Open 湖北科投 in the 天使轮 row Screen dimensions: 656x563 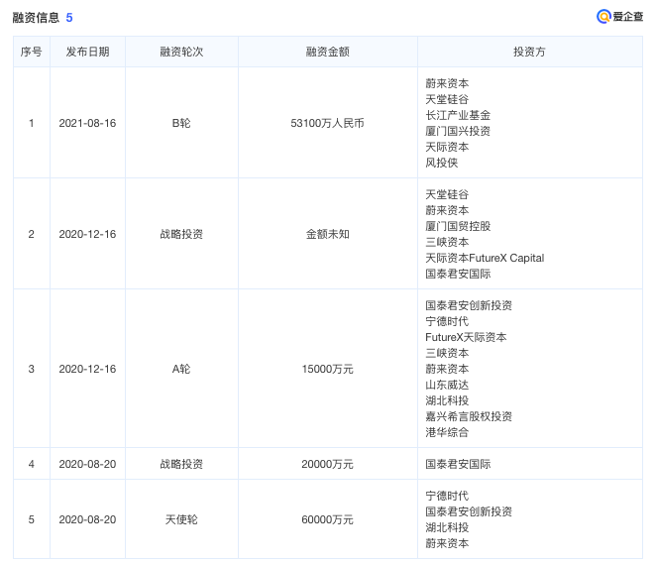click(447, 527)
